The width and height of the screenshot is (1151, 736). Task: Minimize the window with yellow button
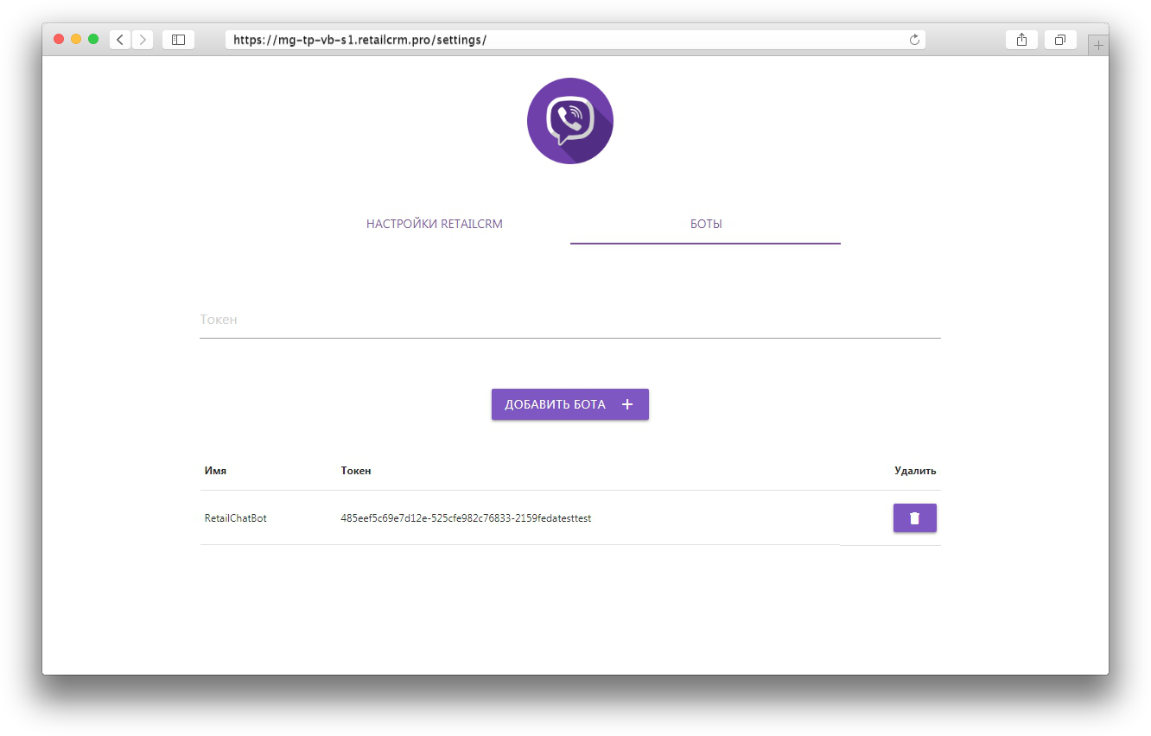point(76,39)
